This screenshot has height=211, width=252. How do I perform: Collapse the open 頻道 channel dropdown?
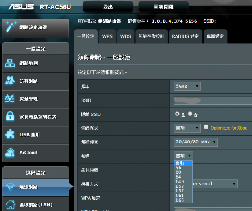click(183, 156)
